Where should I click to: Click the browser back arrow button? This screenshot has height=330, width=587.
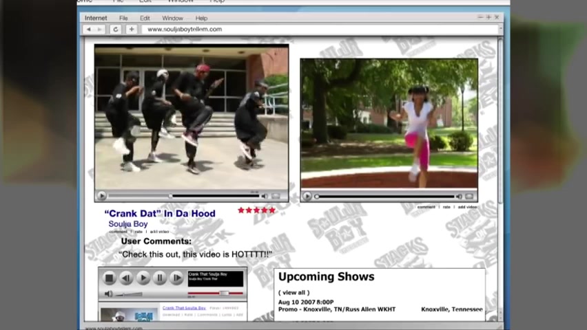(89, 29)
